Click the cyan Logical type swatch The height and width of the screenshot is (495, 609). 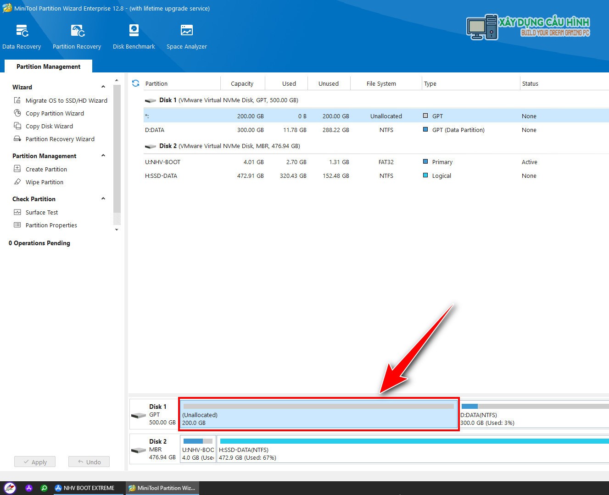pos(425,175)
